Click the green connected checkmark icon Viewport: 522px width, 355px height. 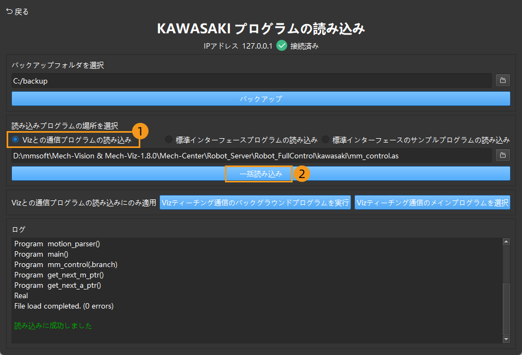282,46
